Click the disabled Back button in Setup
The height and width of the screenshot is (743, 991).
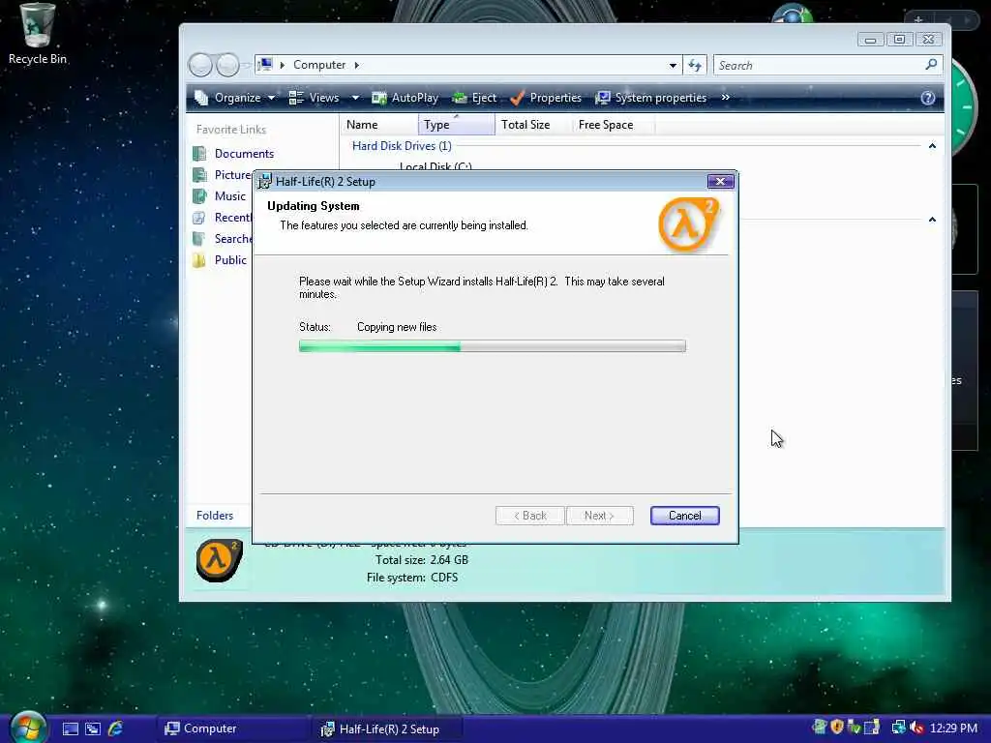click(529, 516)
